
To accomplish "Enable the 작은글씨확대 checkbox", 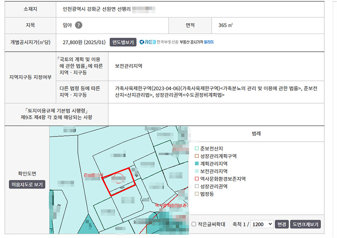I will (194, 224).
